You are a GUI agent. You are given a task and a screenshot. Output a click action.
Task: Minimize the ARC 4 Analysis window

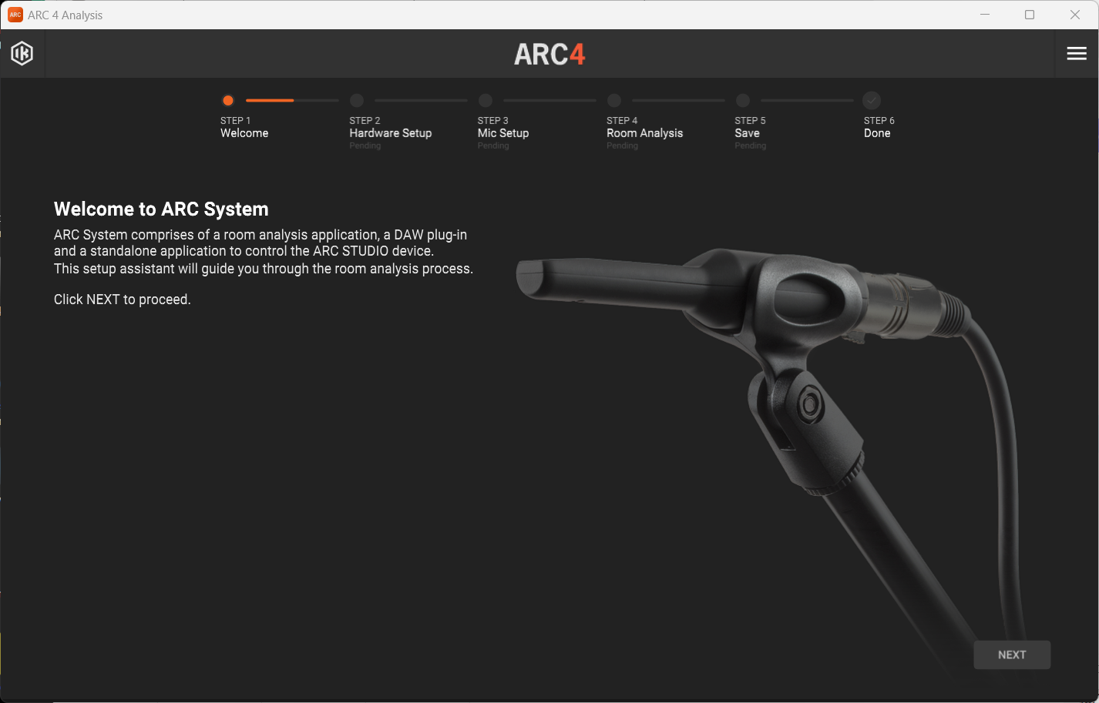[985, 15]
